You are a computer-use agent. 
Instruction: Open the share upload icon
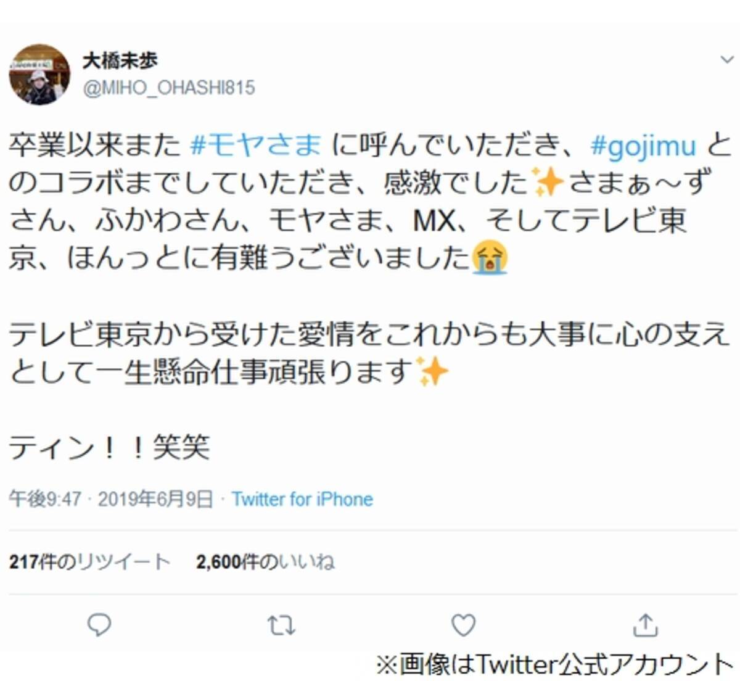click(645, 625)
